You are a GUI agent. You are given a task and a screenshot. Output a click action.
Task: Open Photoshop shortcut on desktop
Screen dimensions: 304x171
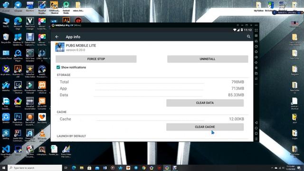coord(18,119)
